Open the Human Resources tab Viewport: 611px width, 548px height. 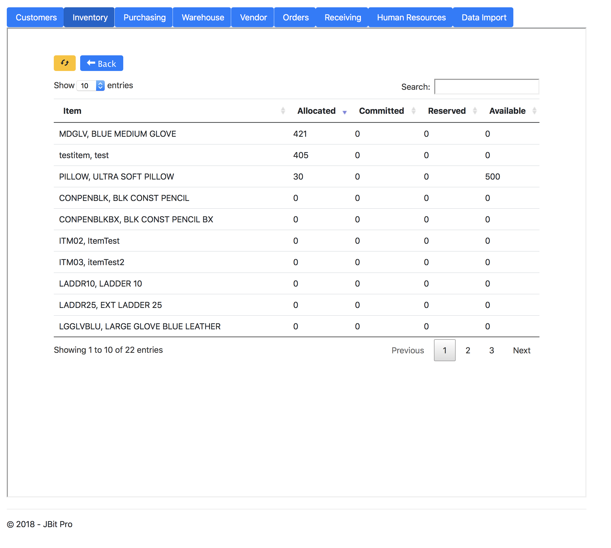tap(411, 17)
